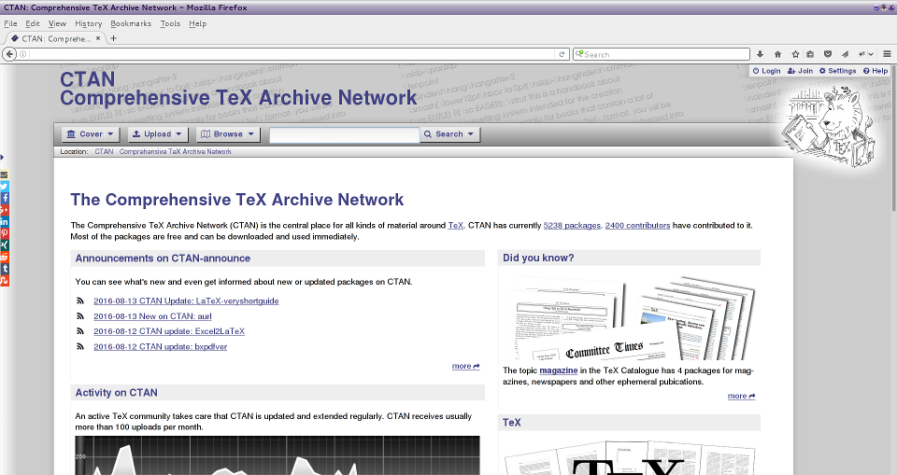Click more link under Did you know
The width and height of the screenshot is (897, 475).
pyautogui.click(x=741, y=396)
